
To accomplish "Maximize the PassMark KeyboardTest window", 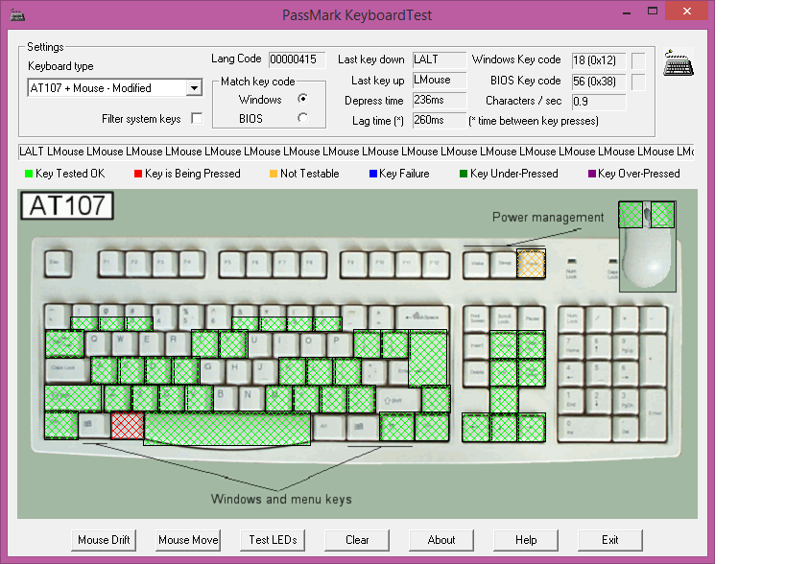I will pyautogui.click(x=653, y=11).
